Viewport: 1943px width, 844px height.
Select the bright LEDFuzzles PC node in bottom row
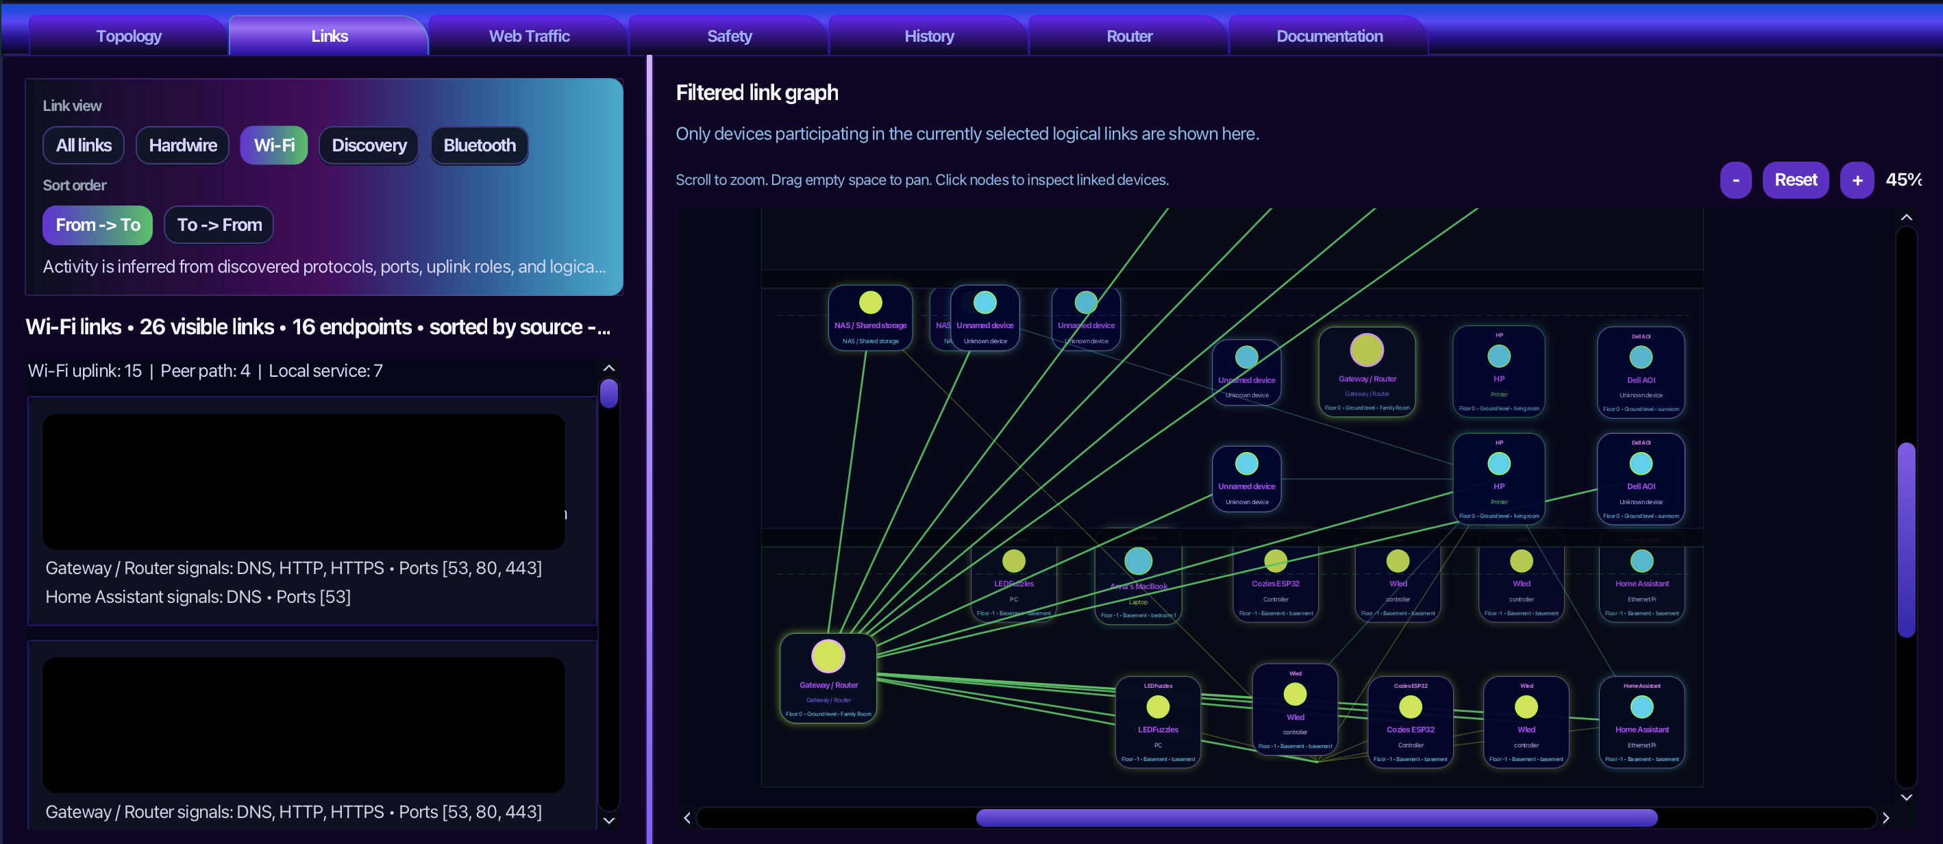(1158, 722)
